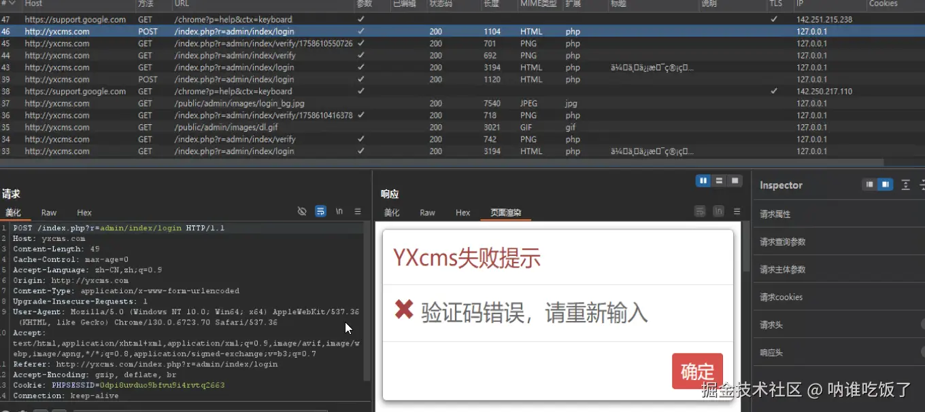925x412 pixels.
Task: Sort history by the IP column header
Action: tap(800, 4)
